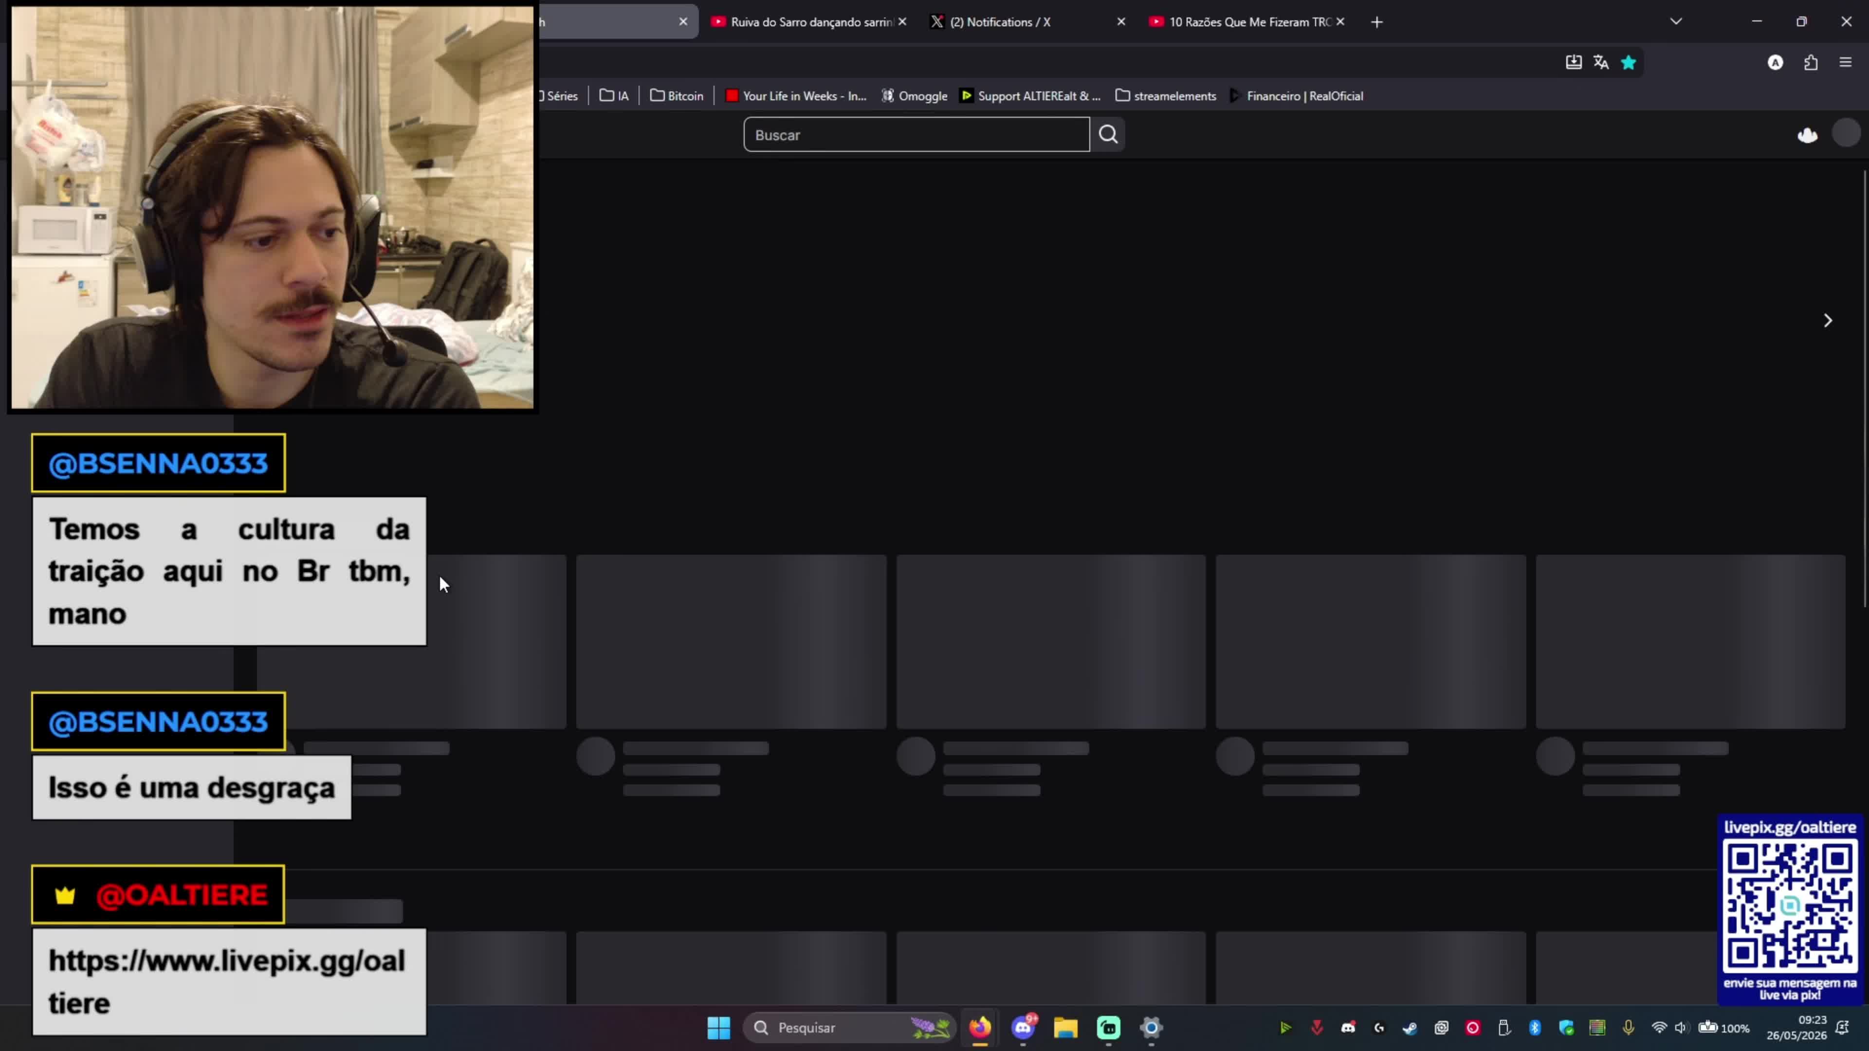Toggle the cyan bookmark star
Screen dimensions: 1869x1051
tap(1628, 62)
